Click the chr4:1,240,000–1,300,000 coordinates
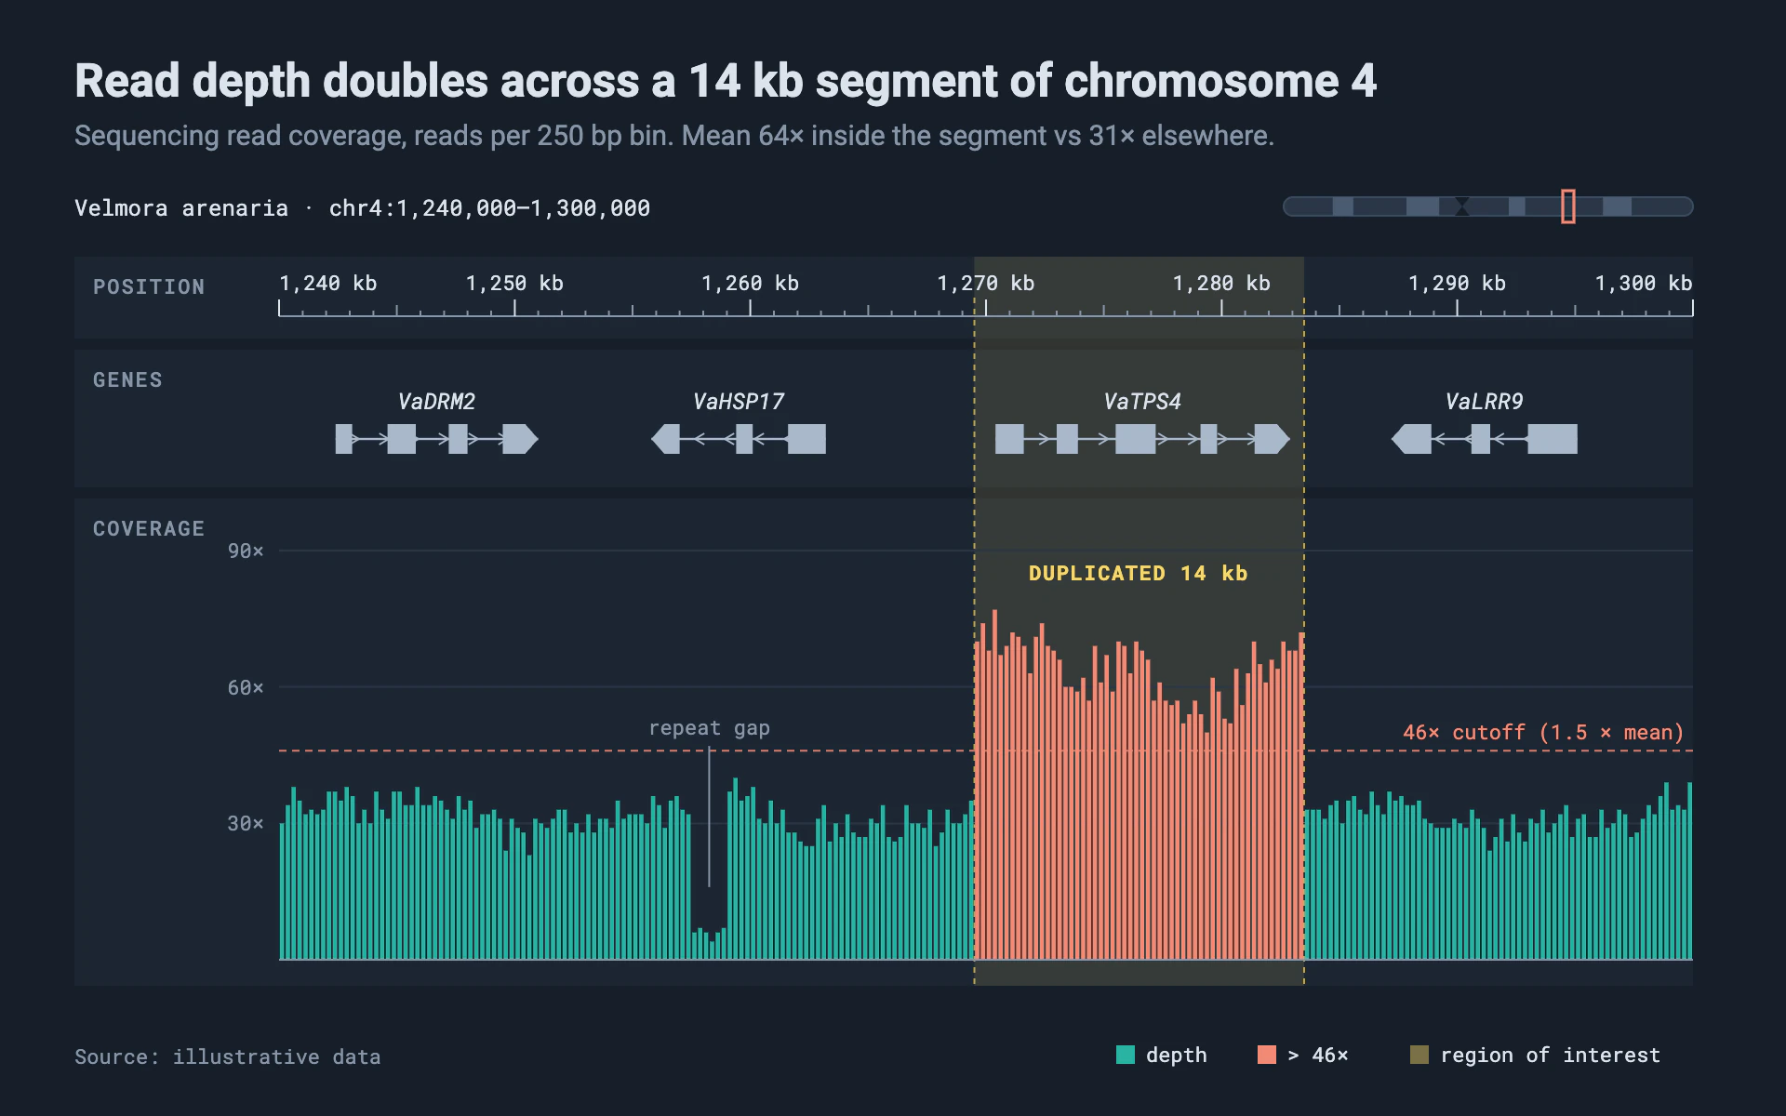This screenshot has width=1786, height=1116. click(x=489, y=207)
